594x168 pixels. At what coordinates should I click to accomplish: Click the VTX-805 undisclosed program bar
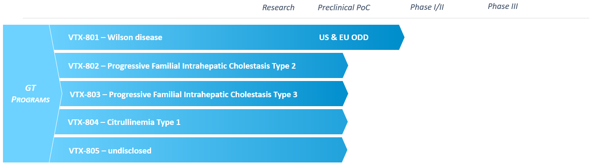point(198,150)
